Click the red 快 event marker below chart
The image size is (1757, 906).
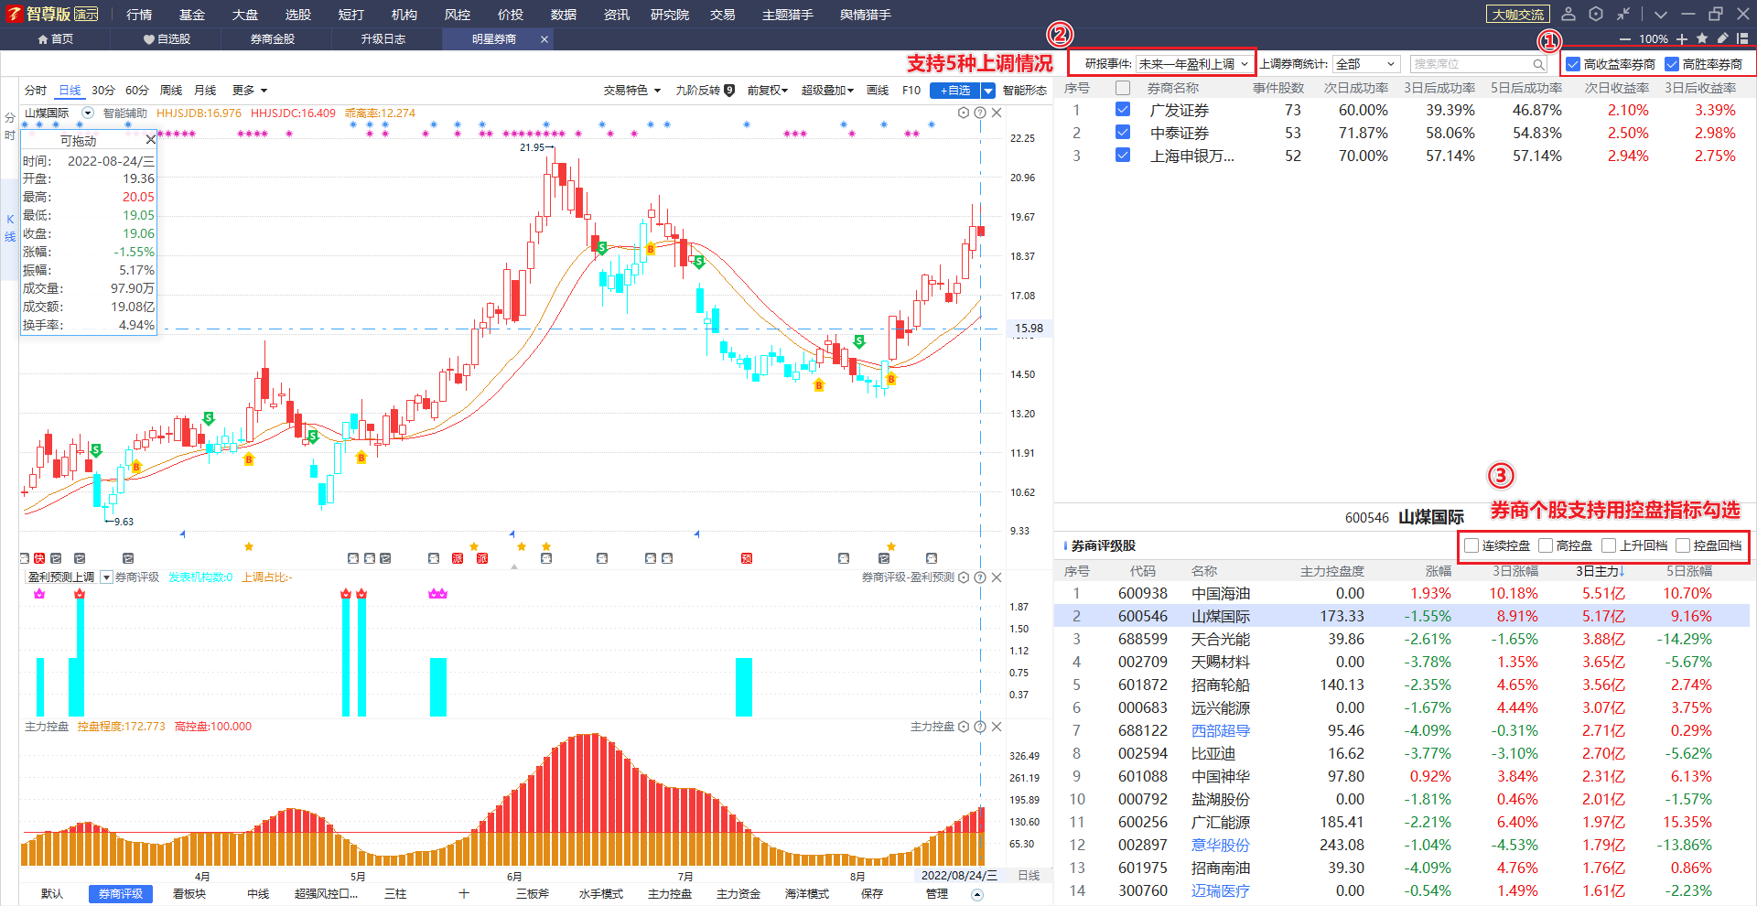pos(39,558)
